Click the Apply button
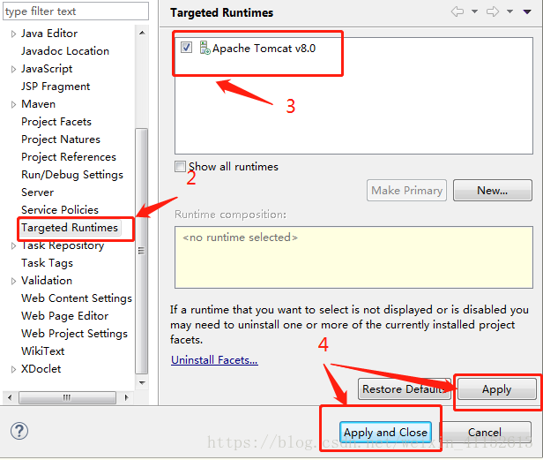The width and height of the screenshot is (543, 460). (x=496, y=388)
